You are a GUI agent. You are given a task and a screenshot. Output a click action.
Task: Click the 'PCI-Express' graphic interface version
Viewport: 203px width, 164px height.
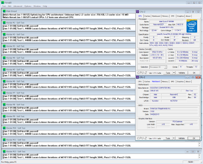click(177, 122)
